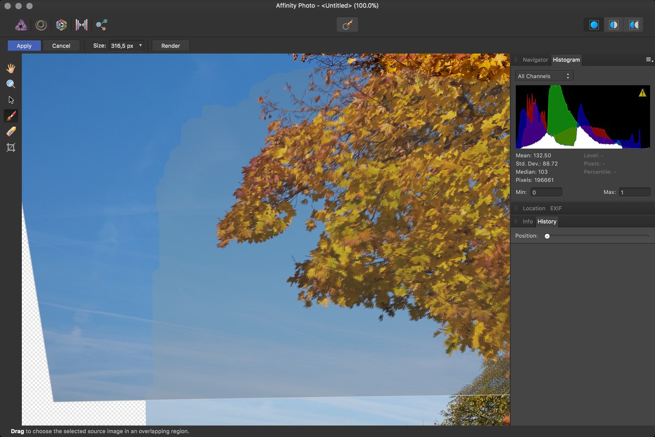Open the History tab
Viewport: 655px width, 437px height.
click(x=546, y=221)
